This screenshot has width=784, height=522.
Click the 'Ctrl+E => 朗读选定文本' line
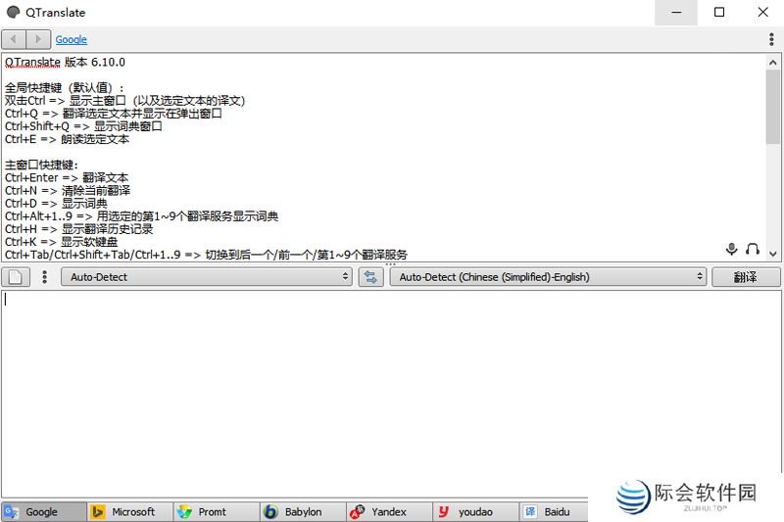67,139
